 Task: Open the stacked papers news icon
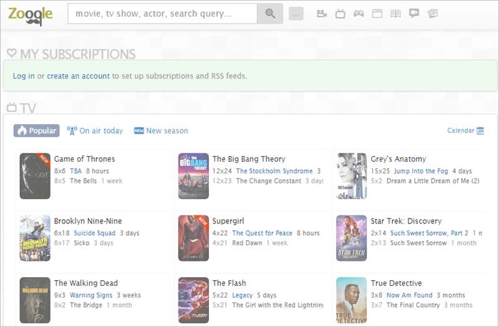[432, 13]
